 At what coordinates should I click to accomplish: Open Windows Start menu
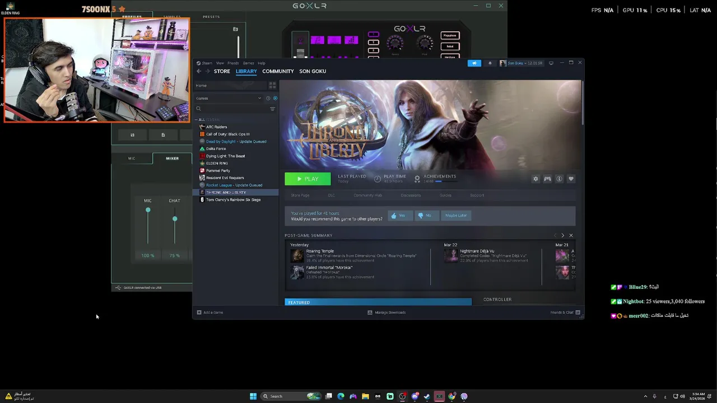tap(253, 396)
